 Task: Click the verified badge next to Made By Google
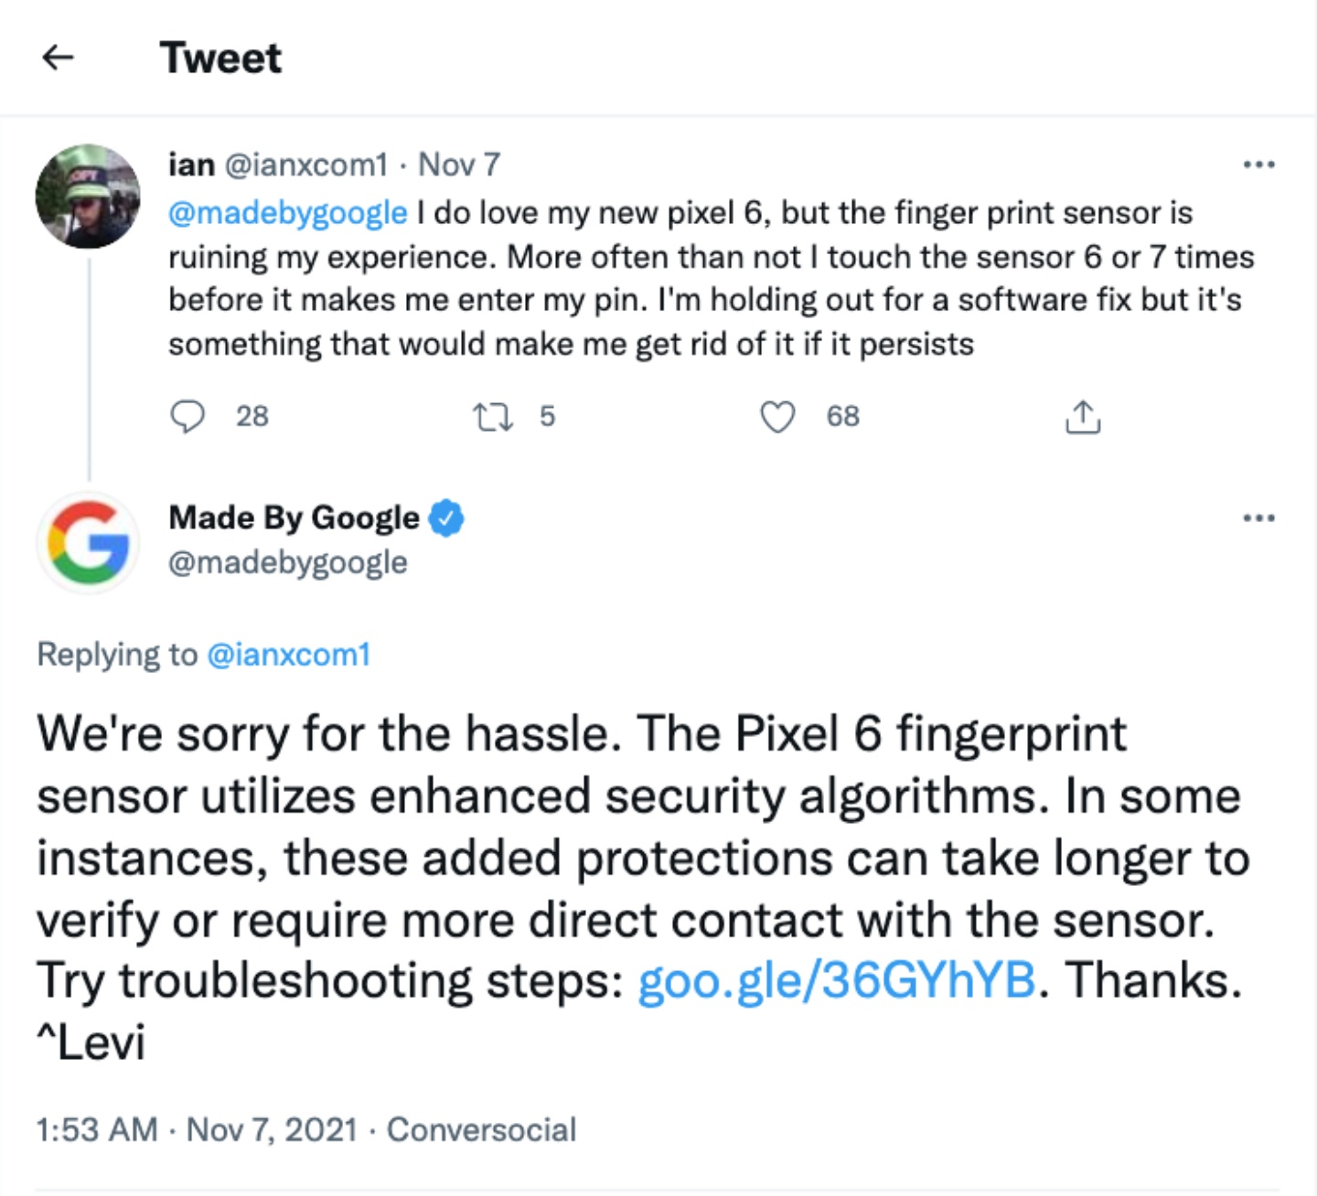(447, 517)
